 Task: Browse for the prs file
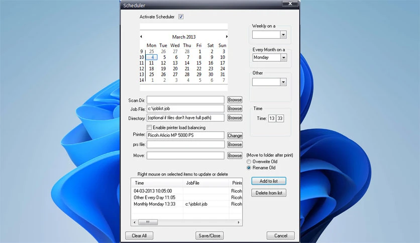(235, 145)
